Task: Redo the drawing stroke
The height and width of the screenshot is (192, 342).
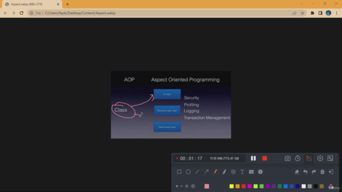Action: click(314, 172)
